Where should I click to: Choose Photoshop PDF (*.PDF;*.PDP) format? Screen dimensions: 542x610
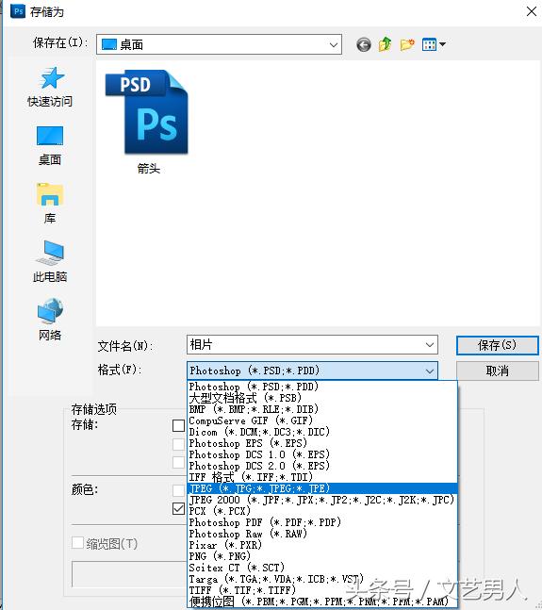[322, 522]
